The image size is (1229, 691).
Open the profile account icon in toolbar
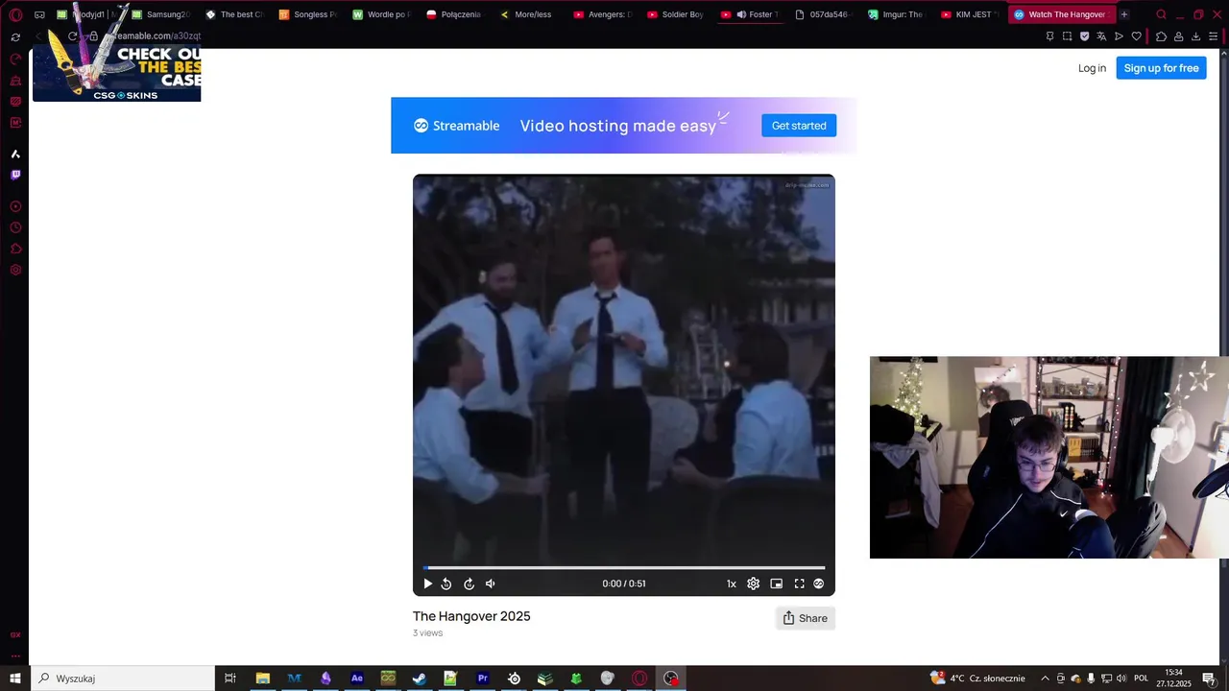click(x=1178, y=36)
